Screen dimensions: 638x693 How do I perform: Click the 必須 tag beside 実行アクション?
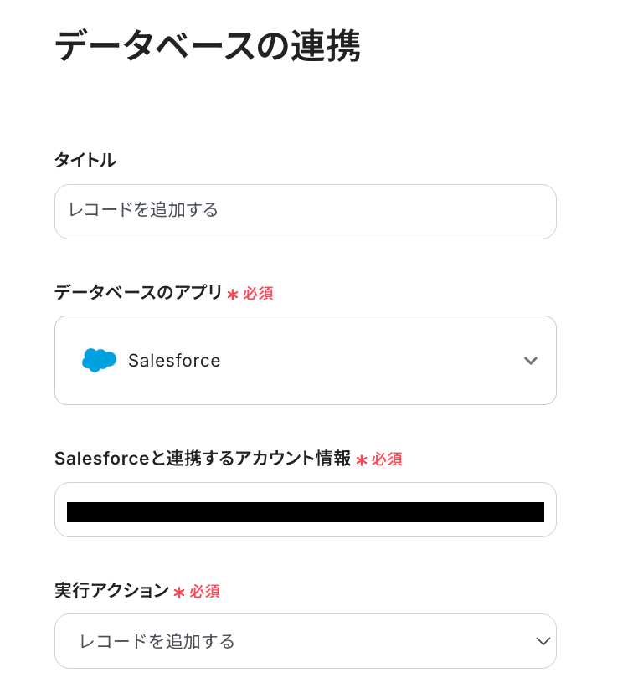pyautogui.click(x=204, y=592)
